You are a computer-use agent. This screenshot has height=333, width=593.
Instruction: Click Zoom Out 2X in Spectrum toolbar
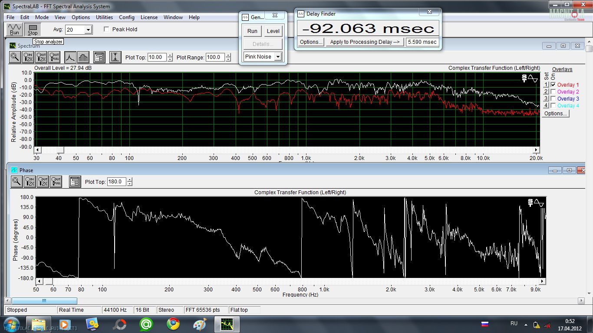[41, 57]
